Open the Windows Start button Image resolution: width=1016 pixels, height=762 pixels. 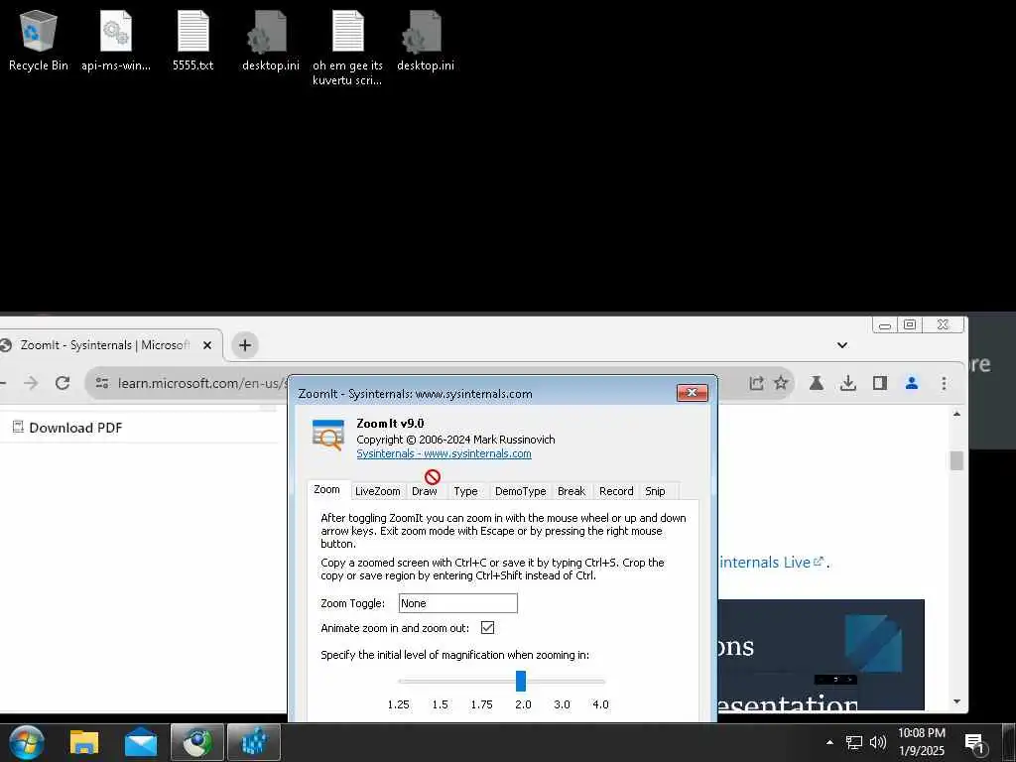tap(26, 742)
